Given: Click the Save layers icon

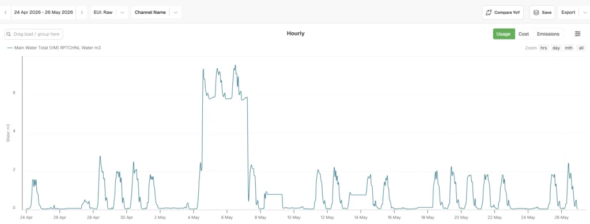Looking at the screenshot, I should click(536, 13).
